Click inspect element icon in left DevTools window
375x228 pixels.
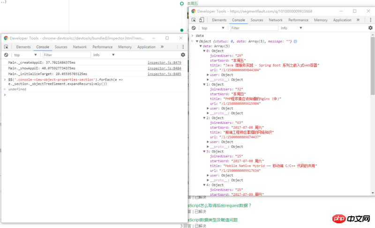pos(6,47)
